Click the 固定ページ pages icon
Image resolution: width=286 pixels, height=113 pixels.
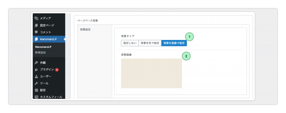coord(36,25)
